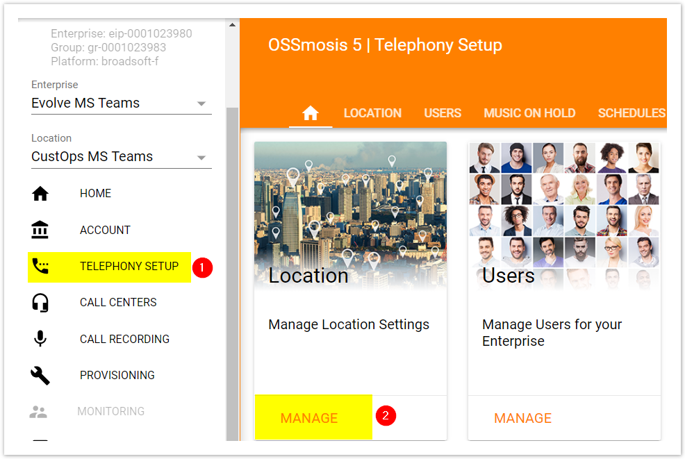
Task: Switch to the Users tab
Action: click(x=443, y=113)
